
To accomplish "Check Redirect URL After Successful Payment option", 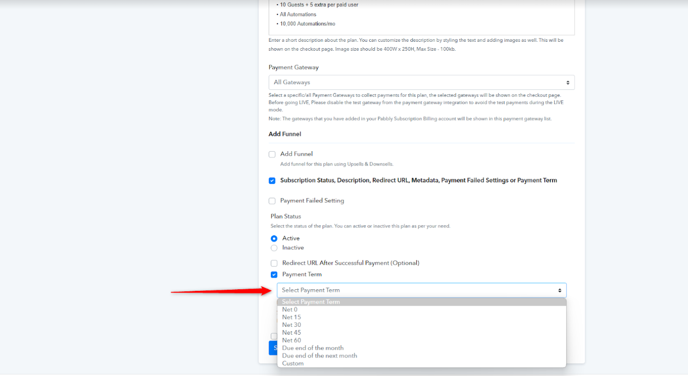I will [274, 263].
